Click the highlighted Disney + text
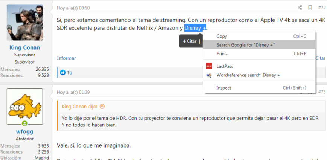Screen dimensions: 327x160 (195, 28)
